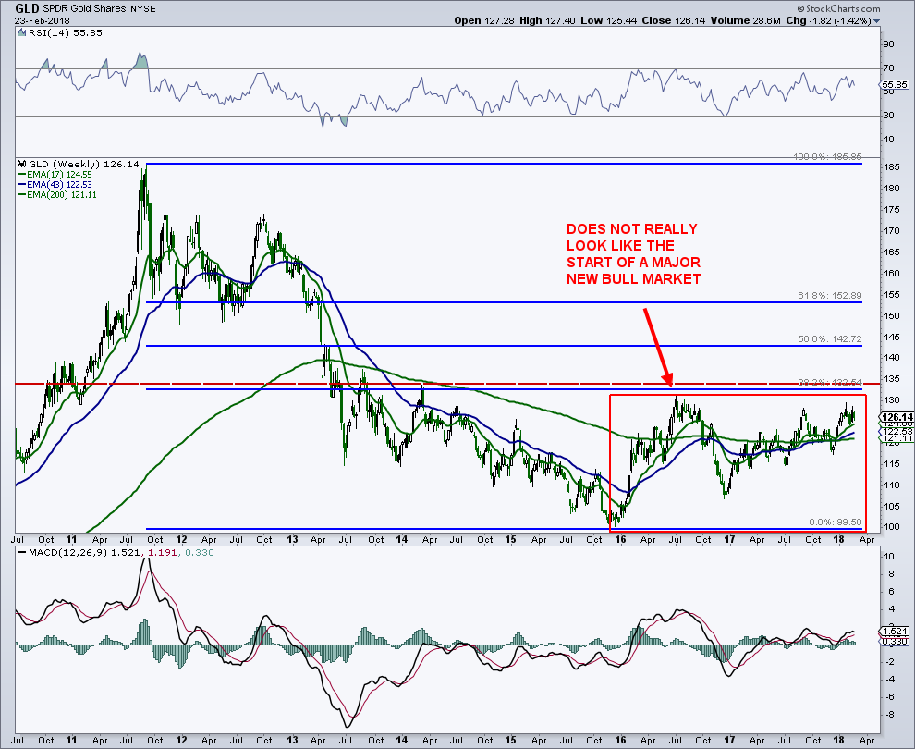The image size is (915, 749).
Task: Click the 55.85 RSI value tag on the axis
Action: tap(894, 85)
